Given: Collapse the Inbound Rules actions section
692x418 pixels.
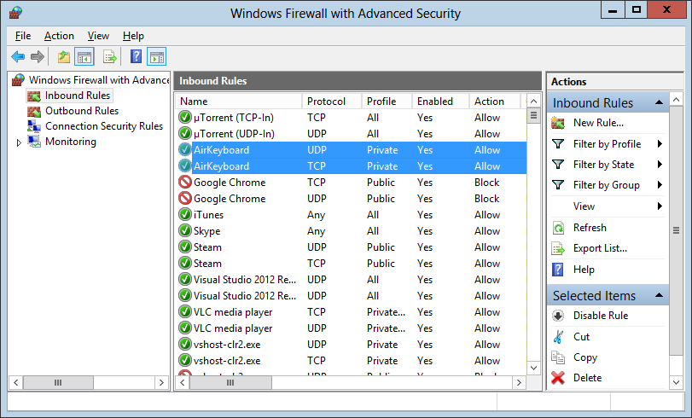Looking at the screenshot, I should pyautogui.click(x=659, y=102).
